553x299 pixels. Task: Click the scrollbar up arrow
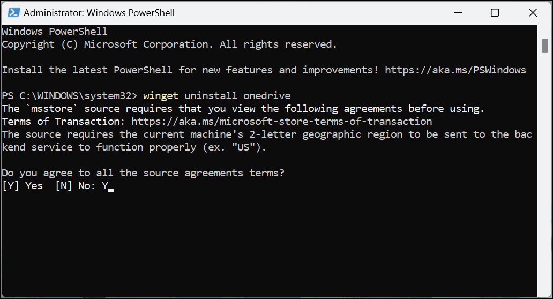click(x=544, y=31)
